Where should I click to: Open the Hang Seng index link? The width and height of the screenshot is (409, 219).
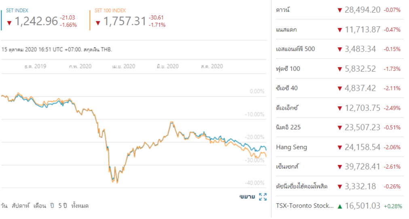point(291,147)
